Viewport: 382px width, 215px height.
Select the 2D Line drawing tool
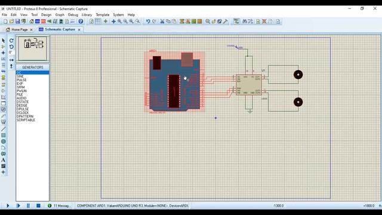pyautogui.click(x=3, y=129)
